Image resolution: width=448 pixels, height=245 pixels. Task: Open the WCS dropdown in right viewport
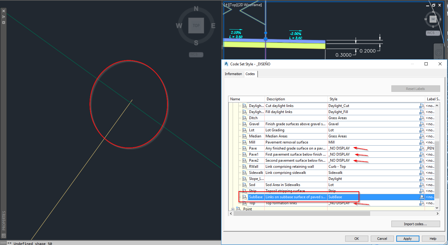pyautogui.click(x=433, y=33)
